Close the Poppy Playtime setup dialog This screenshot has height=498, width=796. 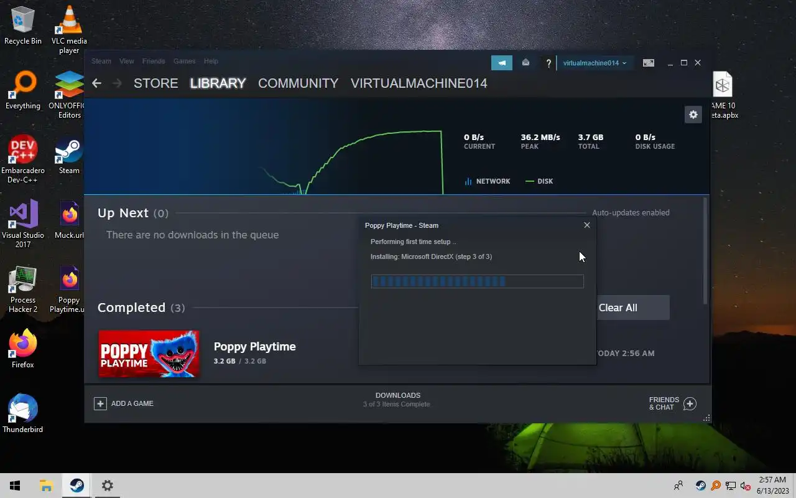click(587, 225)
